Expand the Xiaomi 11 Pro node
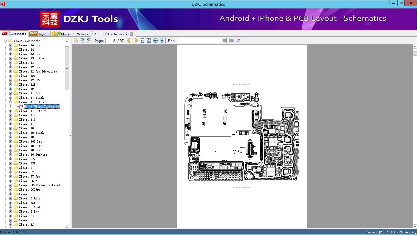The image size is (417, 235). tap(10, 93)
